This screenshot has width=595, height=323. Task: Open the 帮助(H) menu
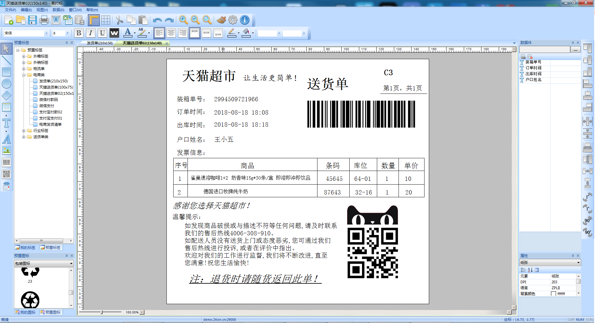click(92, 10)
